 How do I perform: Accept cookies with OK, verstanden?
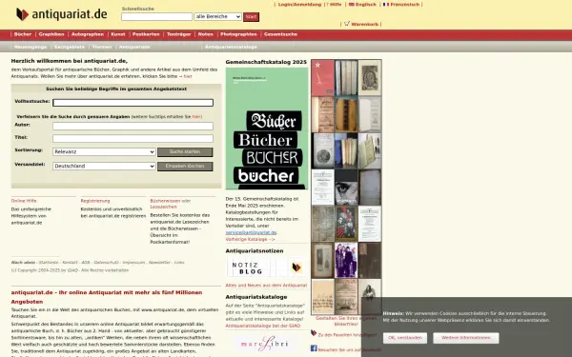point(405,338)
